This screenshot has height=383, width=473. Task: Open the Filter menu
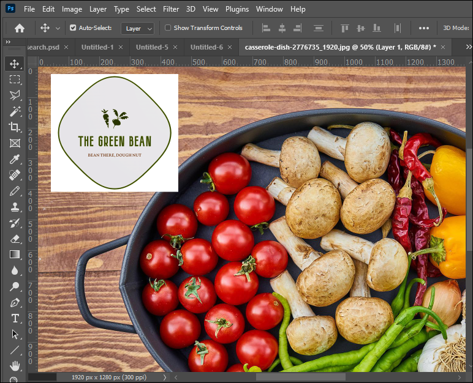pyautogui.click(x=171, y=9)
